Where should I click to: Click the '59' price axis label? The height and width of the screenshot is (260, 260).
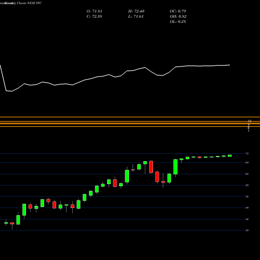tap(247, 185)
